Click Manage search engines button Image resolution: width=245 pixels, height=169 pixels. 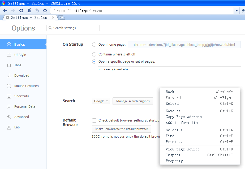point(133,101)
